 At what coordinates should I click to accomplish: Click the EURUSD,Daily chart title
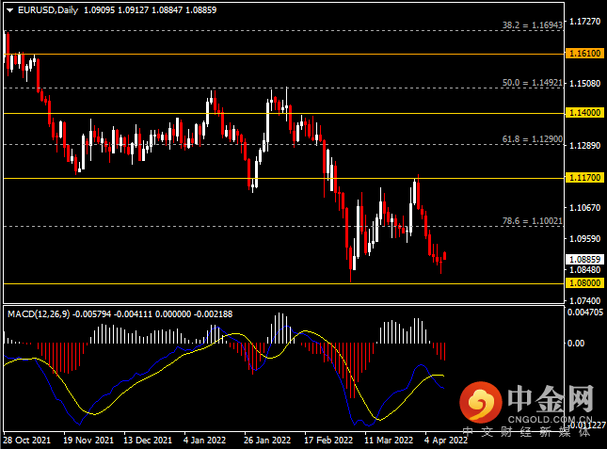[x=47, y=10]
